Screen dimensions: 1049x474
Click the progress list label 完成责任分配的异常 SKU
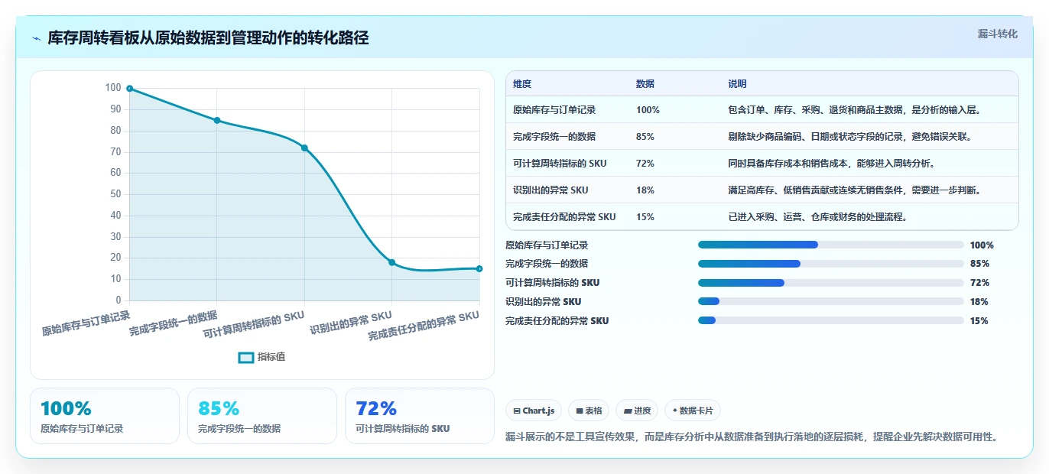click(x=557, y=321)
